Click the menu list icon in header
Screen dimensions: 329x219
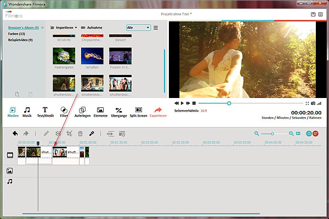point(320,14)
